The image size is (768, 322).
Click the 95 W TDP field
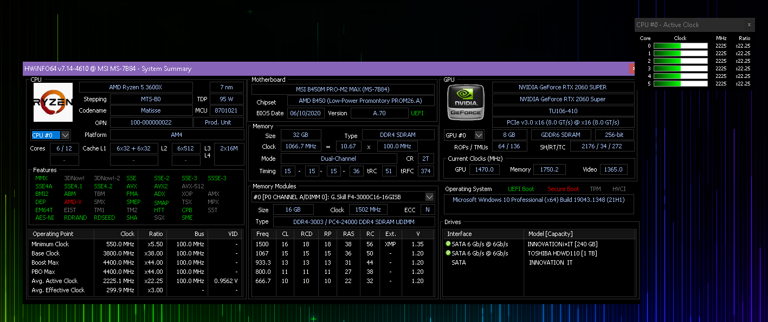(227, 99)
